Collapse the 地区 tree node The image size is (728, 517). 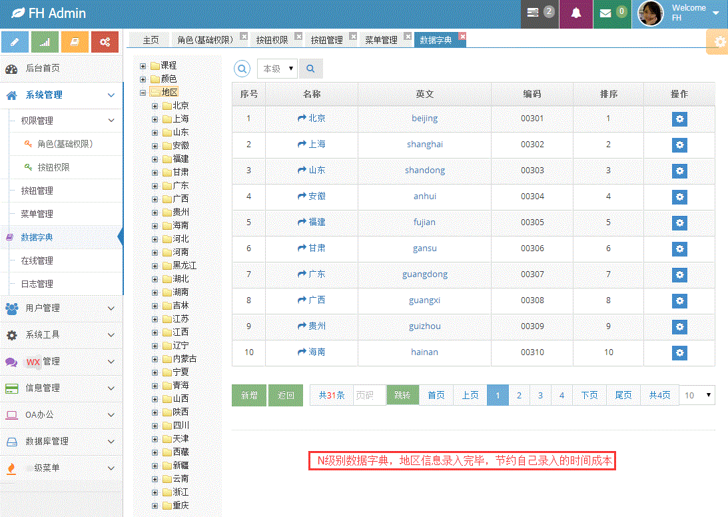click(x=143, y=93)
